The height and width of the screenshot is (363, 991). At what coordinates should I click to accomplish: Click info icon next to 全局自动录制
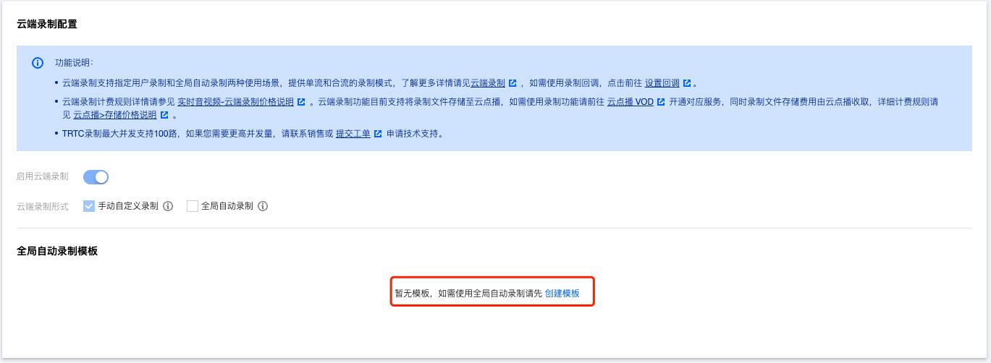pyautogui.click(x=263, y=206)
